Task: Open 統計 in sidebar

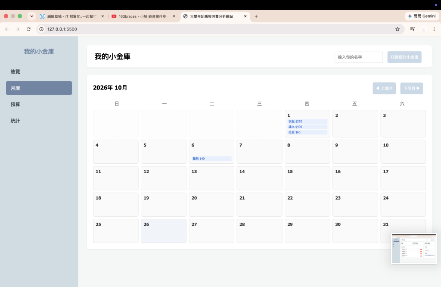Action: coord(39,121)
